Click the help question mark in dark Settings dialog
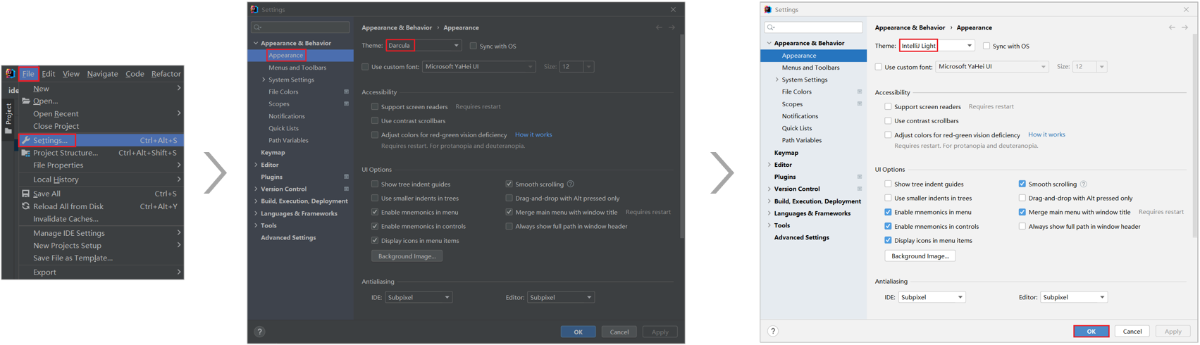Viewport: 1200px width, 345px height. (x=259, y=332)
